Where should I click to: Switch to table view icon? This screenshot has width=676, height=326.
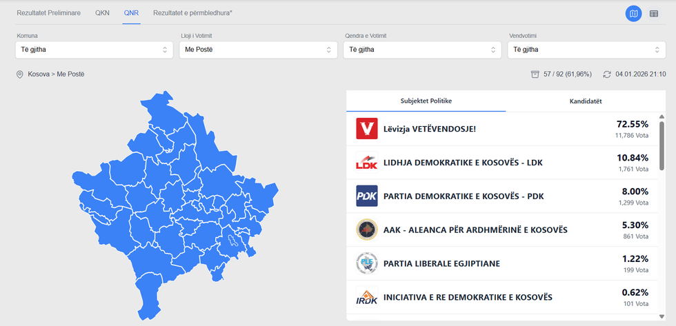(654, 13)
